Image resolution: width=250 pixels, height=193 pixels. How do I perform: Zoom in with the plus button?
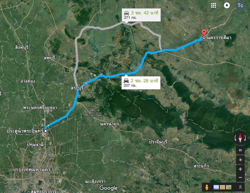pyautogui.click(x=240, y=169)
